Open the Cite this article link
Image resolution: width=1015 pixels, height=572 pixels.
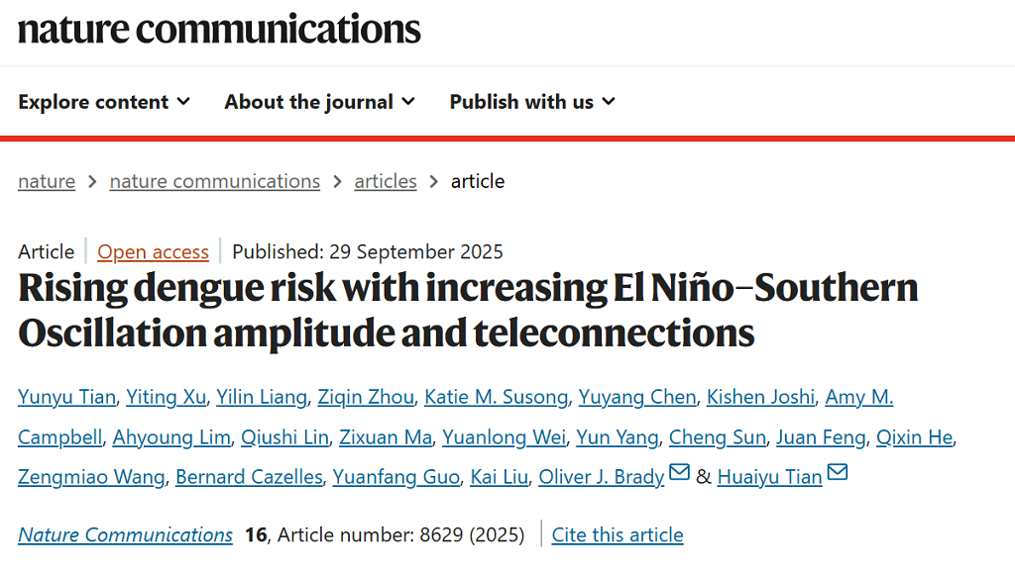pos(618,534)
